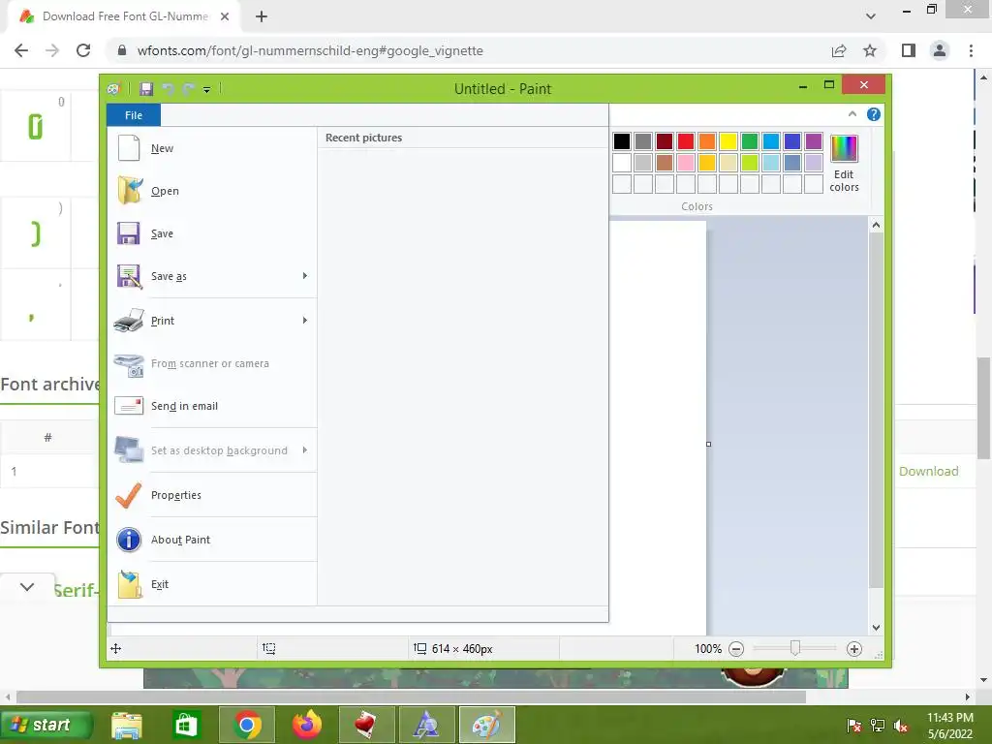992x744 pixels.
Task: Select the red color swatch
Action: pos(685,141)
